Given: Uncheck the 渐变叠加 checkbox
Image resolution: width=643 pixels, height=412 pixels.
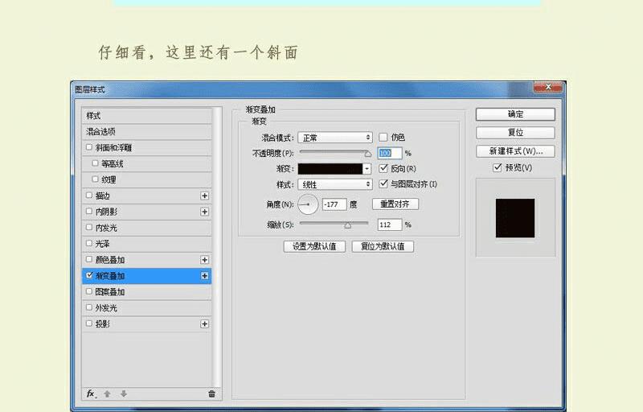Looking at the screenshot, I should pos(89,275).
